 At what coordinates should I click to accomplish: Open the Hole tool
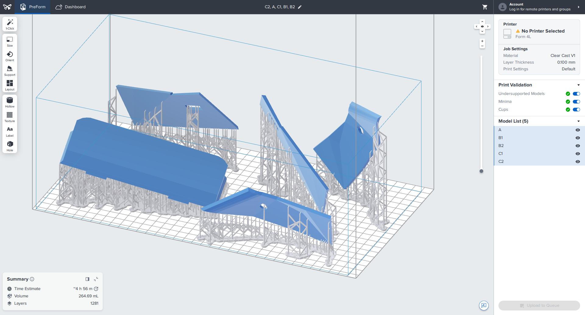pyautogui.click(x=10, y=146)
